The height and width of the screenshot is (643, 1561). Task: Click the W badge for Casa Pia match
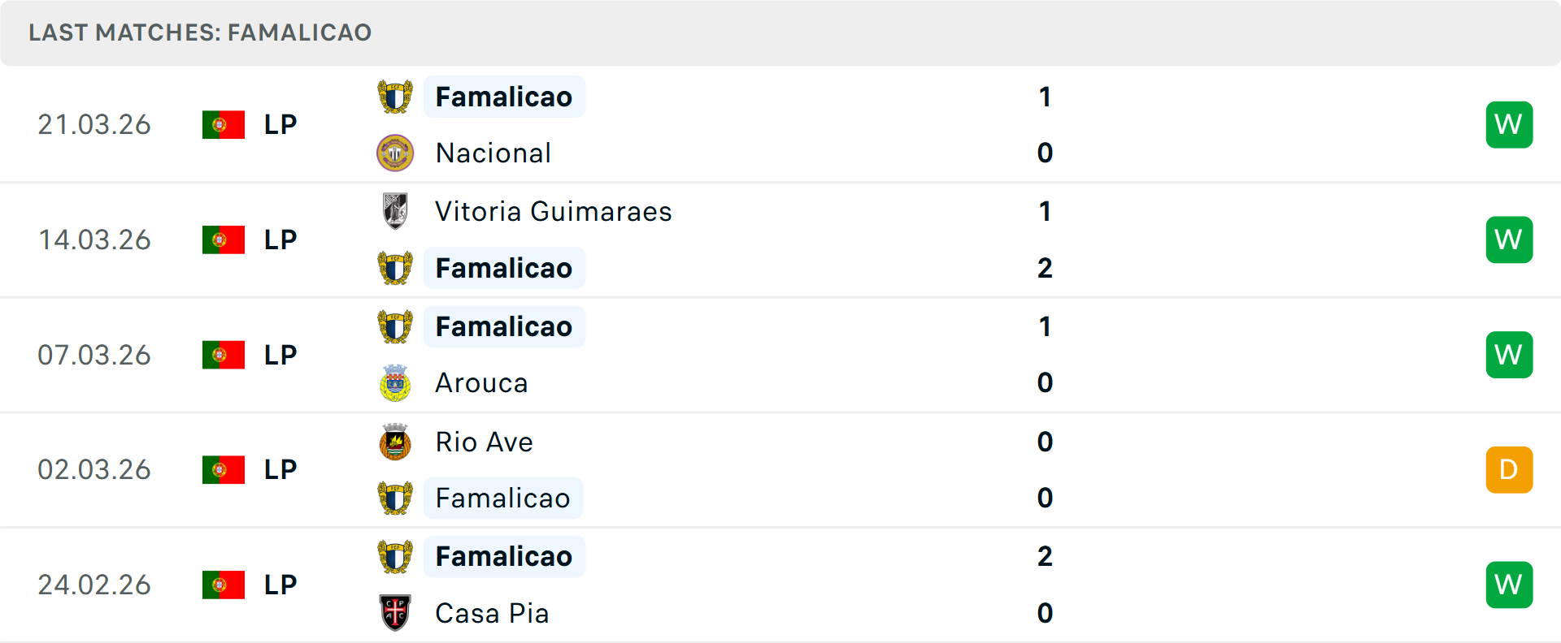pyautogui.click(x=1509, y=585)
